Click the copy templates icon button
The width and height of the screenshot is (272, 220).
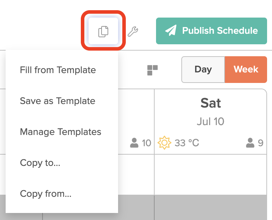coord(103,31)
